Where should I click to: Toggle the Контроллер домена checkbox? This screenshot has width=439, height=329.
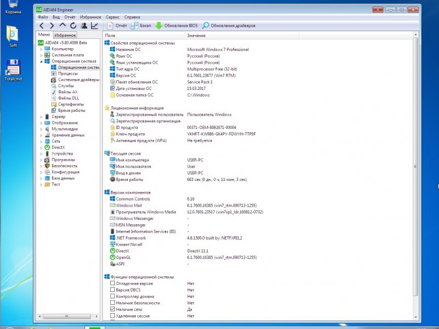click(112, 296)
